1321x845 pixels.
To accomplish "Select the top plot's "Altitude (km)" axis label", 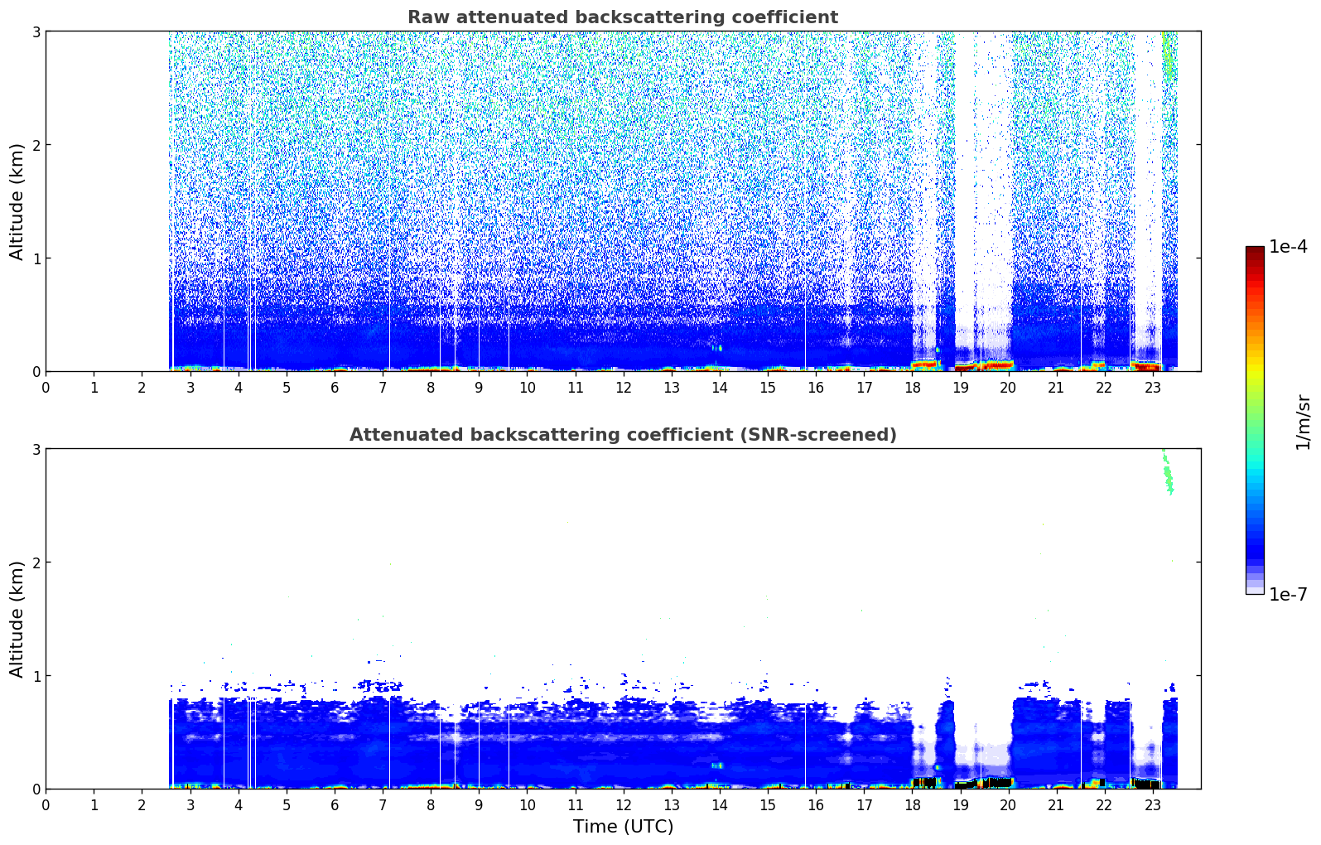I will (17, 201).
